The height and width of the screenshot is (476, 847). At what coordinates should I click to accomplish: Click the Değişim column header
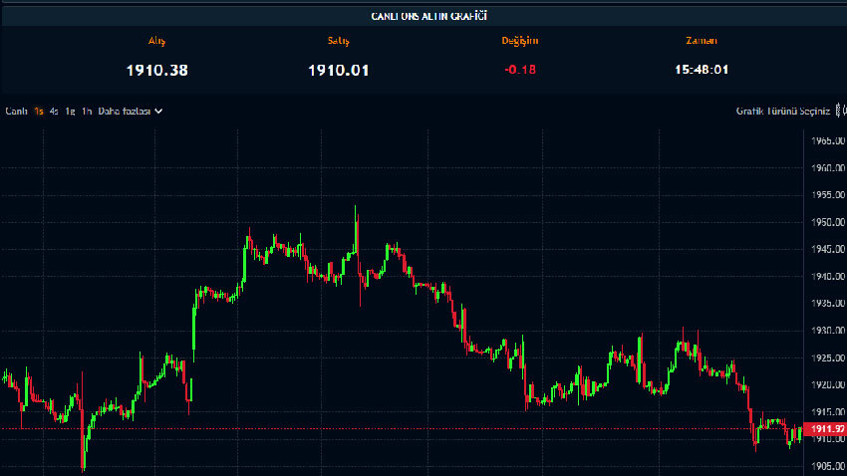(x=518, y=41)
